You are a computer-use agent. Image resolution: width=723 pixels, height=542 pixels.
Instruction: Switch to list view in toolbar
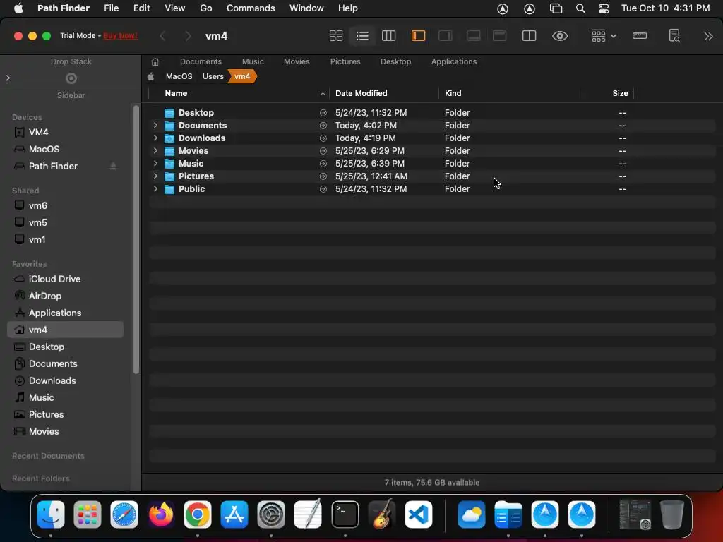click(x=362, y=36)
